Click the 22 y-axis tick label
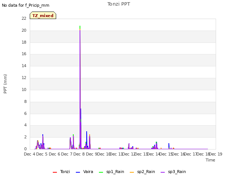This screenshot has height=179, width=238. 24,19
